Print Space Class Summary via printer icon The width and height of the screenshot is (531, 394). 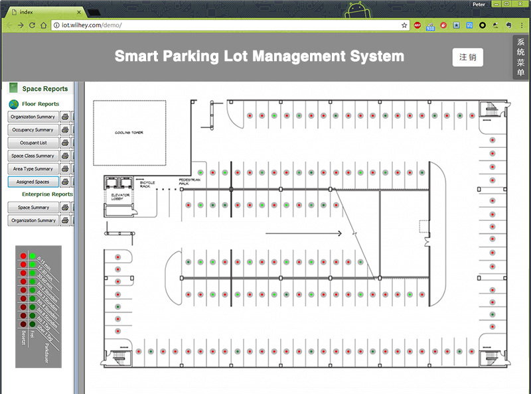[65, 156]
